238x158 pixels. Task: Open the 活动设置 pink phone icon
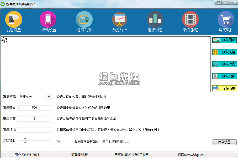(x=48, y=19)
